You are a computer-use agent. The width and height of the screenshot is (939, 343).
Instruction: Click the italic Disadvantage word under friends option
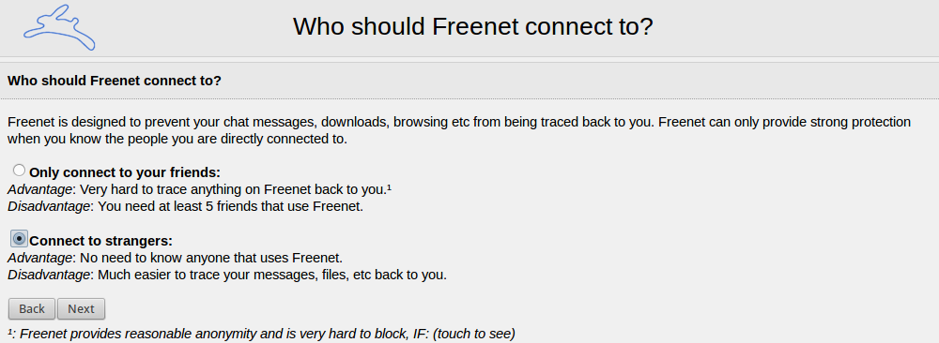click(49, 207)
